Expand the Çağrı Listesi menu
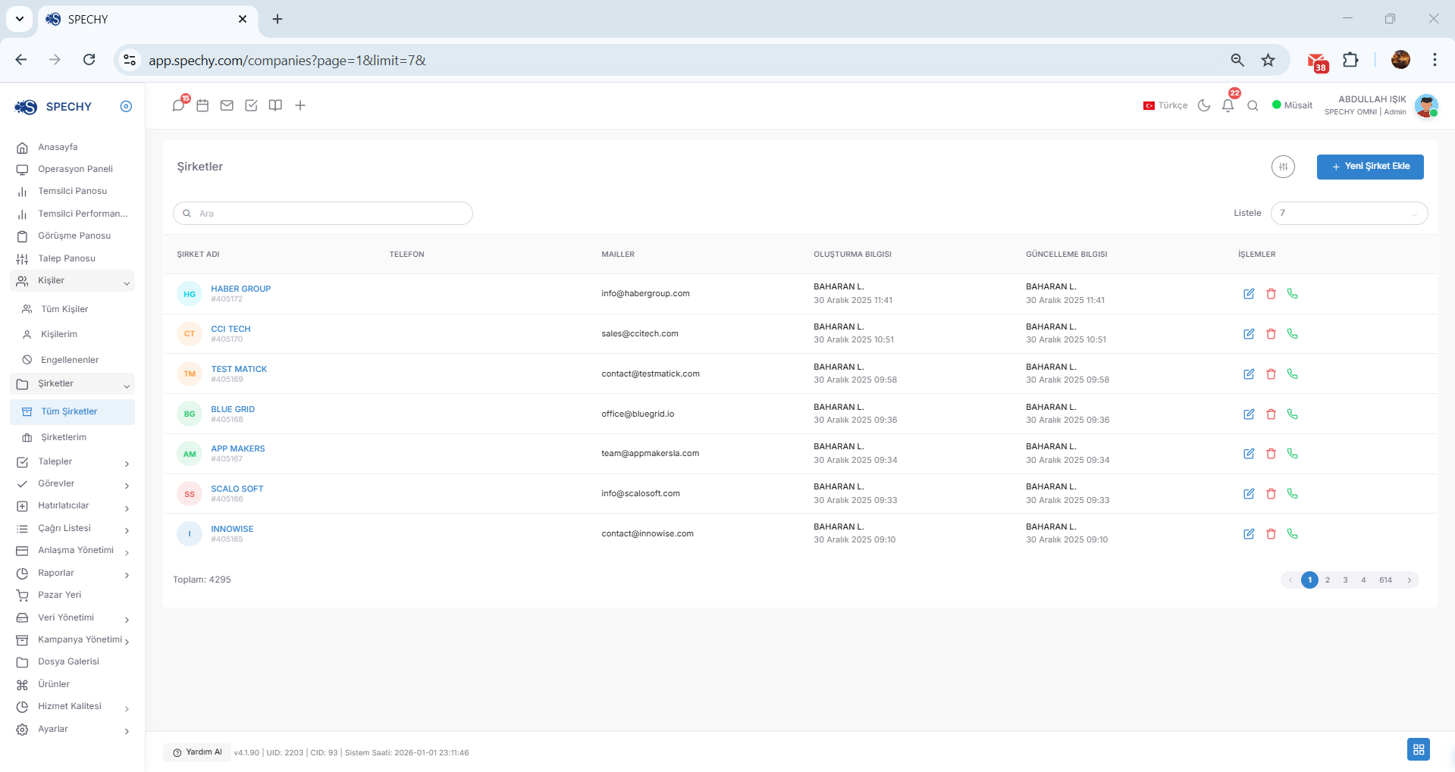Image resolution: width=1455 pixels, height=772 pixels. 73,528
